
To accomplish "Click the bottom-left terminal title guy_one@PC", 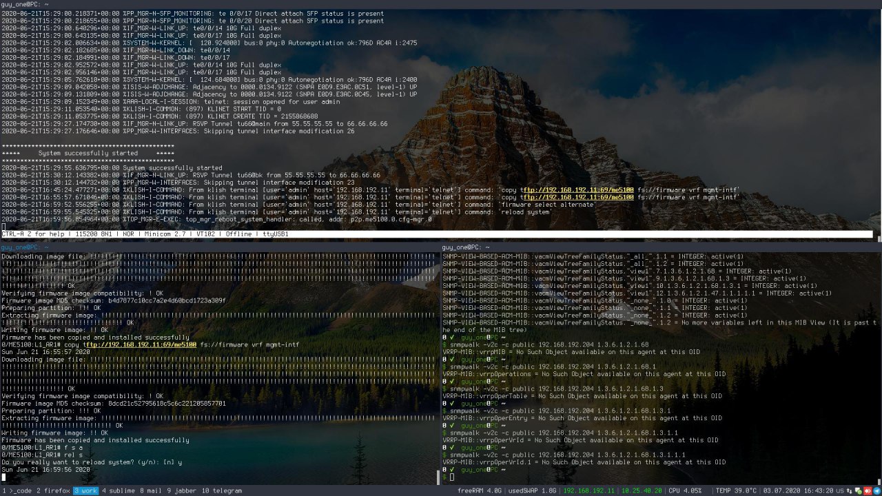I will [x=23, y=247].
